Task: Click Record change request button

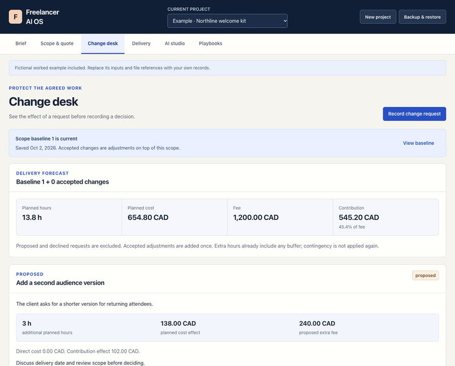Action: pyautogui.click(x=414, y=114)
